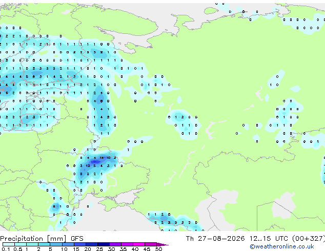
Task: Click the legend swatch between 2 and 5
Action: (x=44, y=244)
